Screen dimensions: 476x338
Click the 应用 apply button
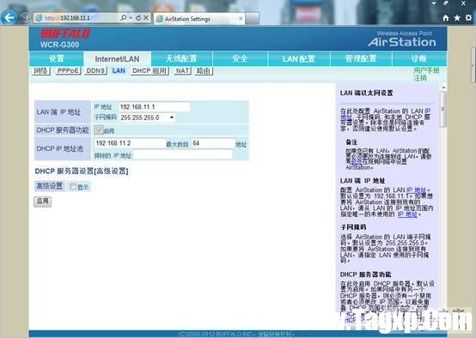pyautogui.click(x=42, y=201)
